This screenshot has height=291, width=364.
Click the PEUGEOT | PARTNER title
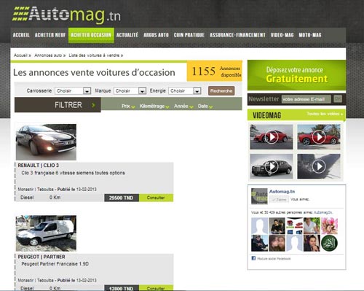point(41,257)
